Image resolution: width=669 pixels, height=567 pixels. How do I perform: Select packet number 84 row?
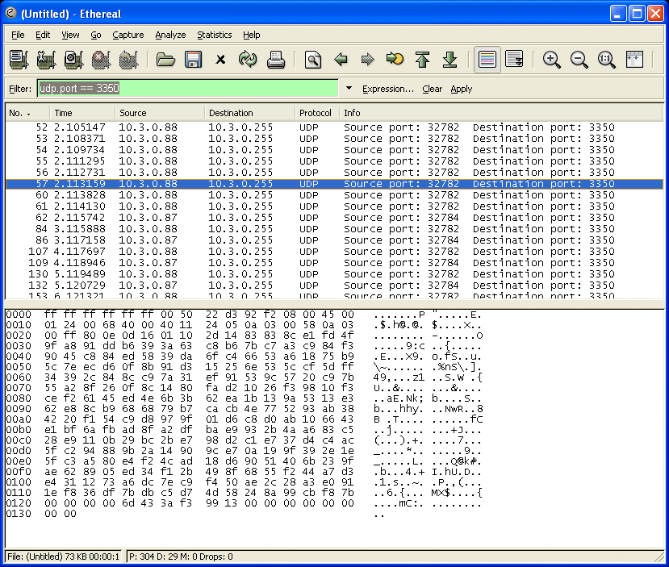tap(334, 229)
